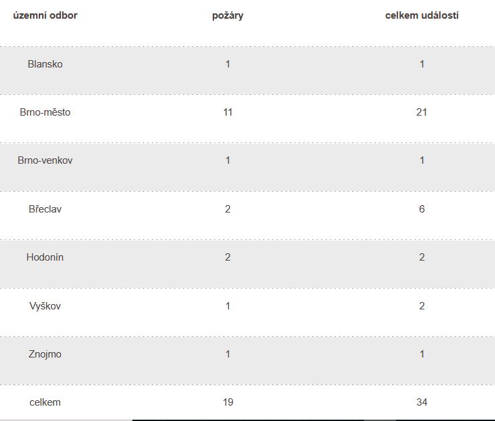Click total events value 6 for Břeclav
The height and width of the screenshot is (421, 495).
click(x=421, y=209)
